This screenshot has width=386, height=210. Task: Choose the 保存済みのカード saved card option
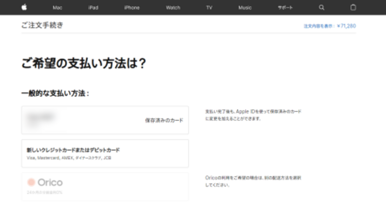tap(105, 120)
